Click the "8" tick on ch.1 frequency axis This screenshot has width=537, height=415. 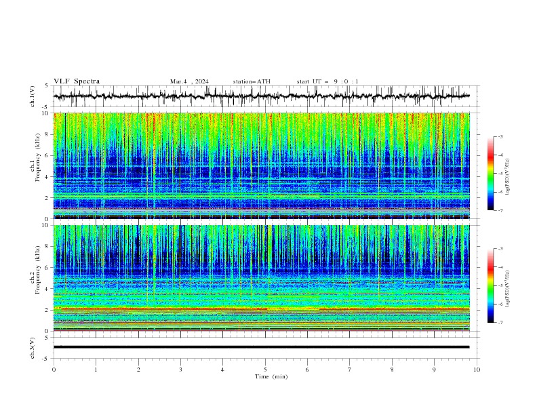coord(47,134)
